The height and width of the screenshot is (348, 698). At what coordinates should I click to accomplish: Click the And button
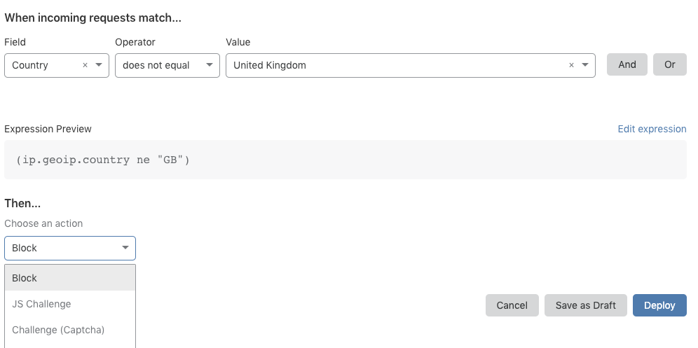[x=627, y=64]
